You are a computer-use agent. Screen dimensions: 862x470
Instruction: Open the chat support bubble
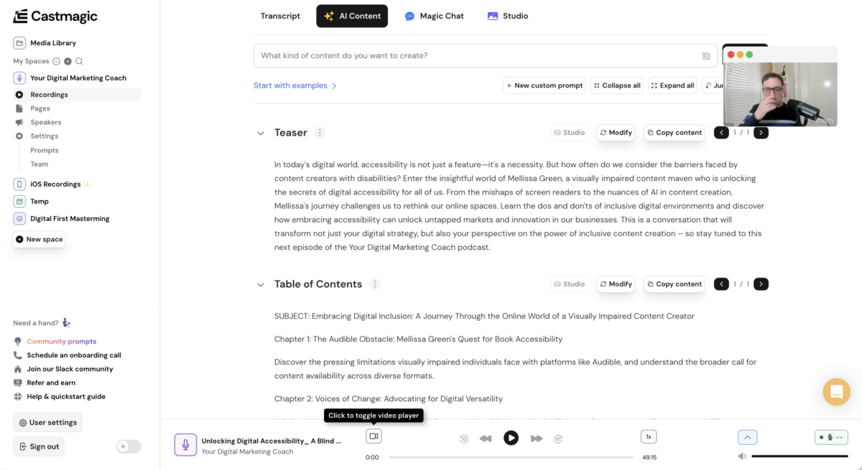836,392
